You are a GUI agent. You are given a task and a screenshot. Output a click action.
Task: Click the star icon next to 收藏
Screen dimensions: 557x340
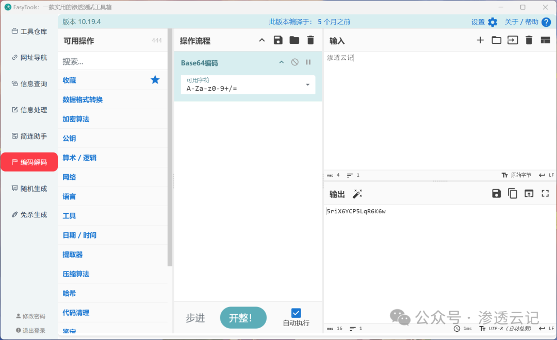[x=155, y=79]
